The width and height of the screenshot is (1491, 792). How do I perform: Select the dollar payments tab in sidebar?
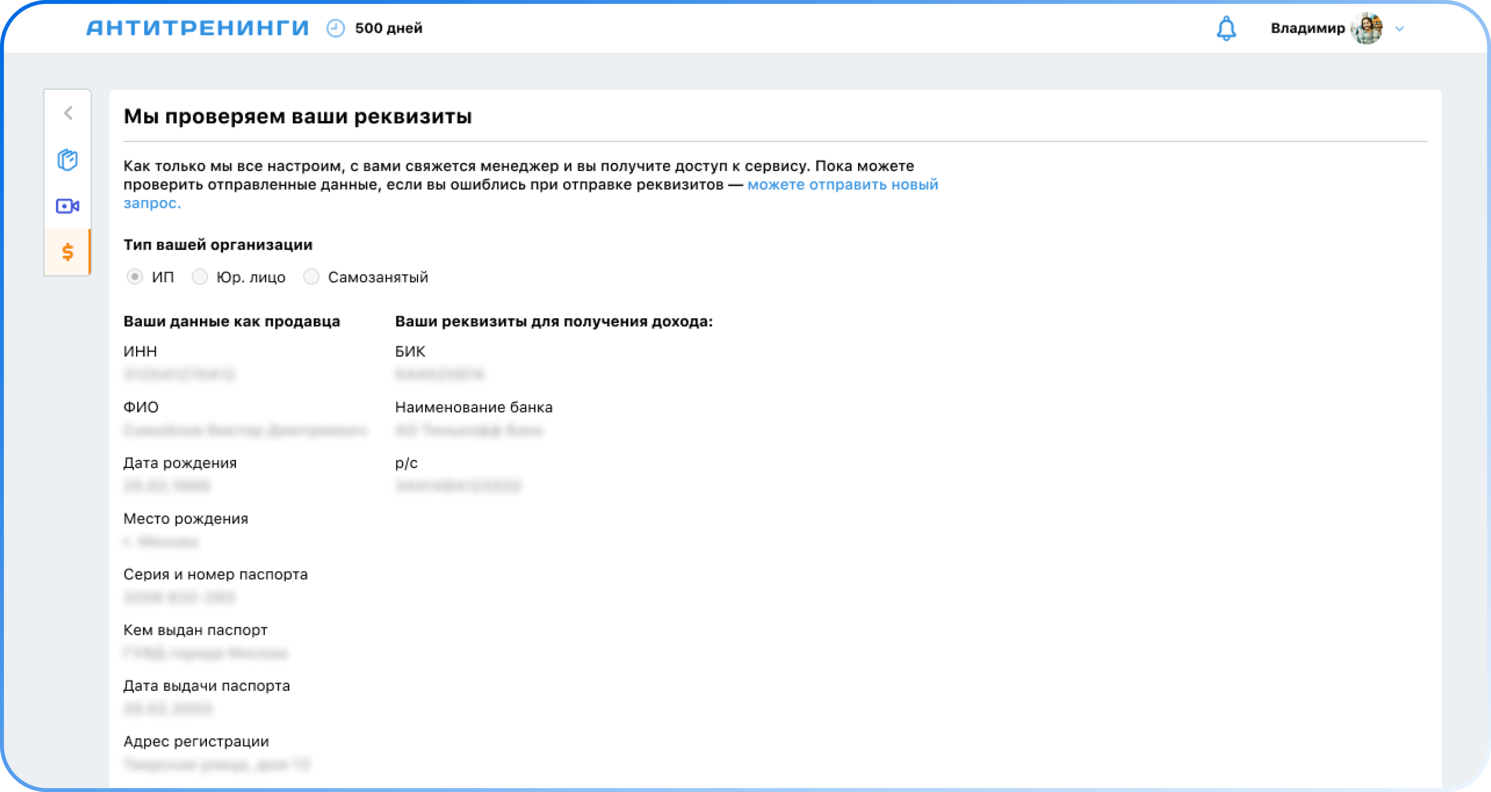point(68,252)
